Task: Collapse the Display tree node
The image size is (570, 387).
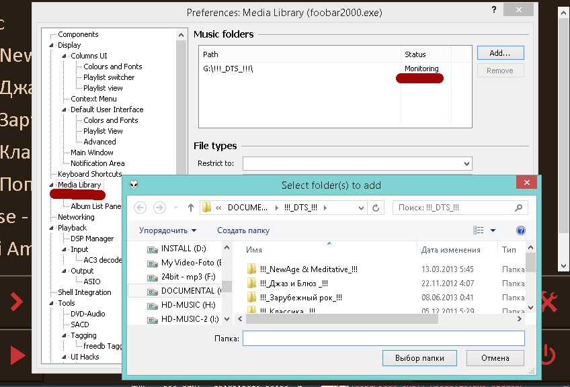Action: pos(51,45)
